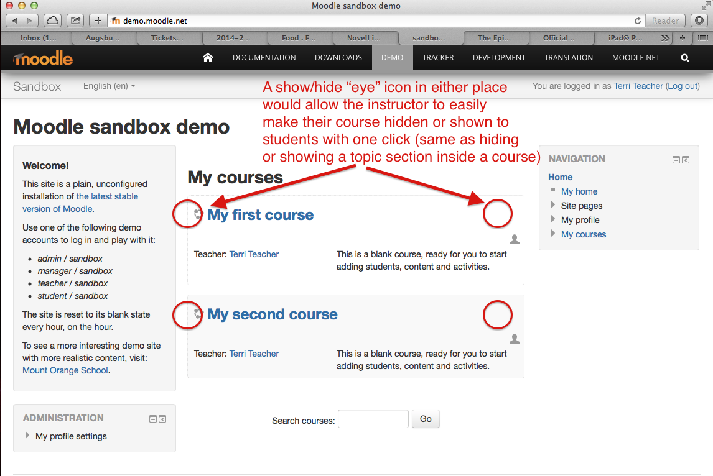Click course icon beside My first course

point(198,214)
